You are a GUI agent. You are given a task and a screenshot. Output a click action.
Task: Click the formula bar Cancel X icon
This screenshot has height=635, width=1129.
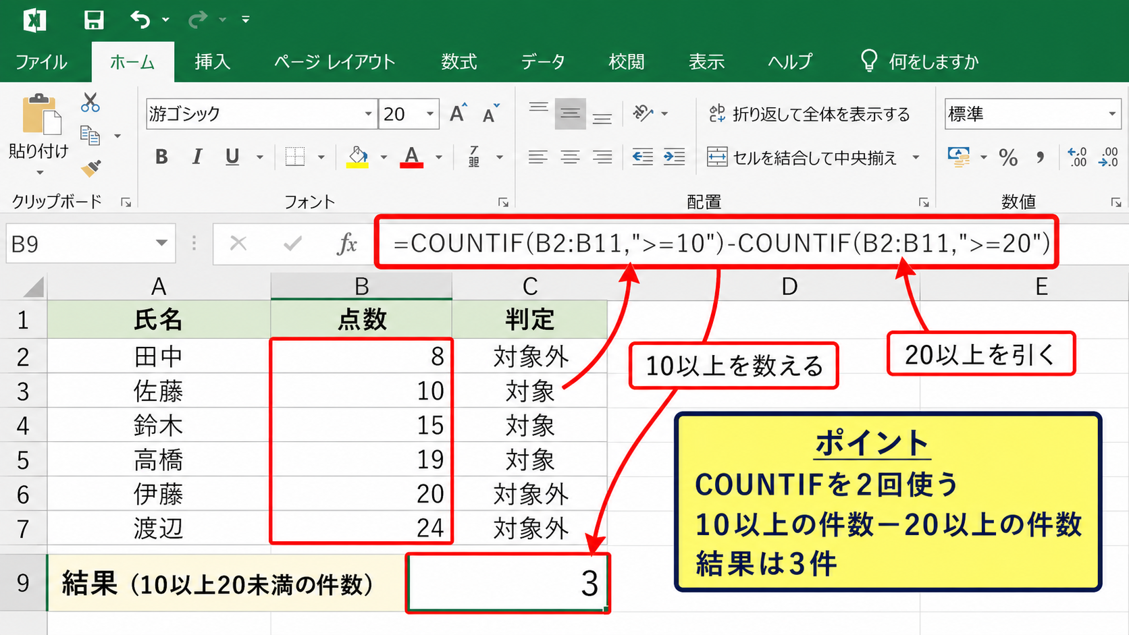[x=238, y=244]
